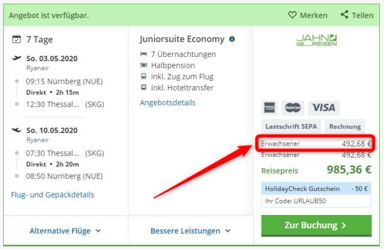The image size is (384, 249).
Task: Click the American Express card icon
Action: 269,108
